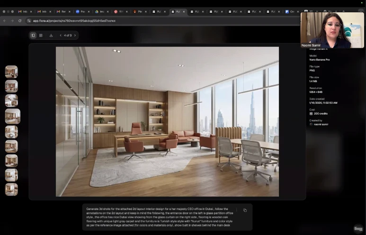Switch to single image view mode
The width and height of the screenshot is (366, 235).
tap(33, 35)
